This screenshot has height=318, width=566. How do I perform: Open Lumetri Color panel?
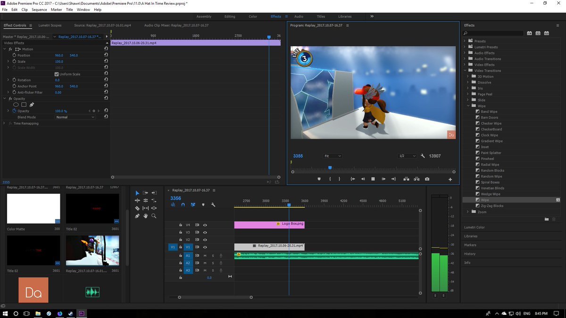coord(474,227)
